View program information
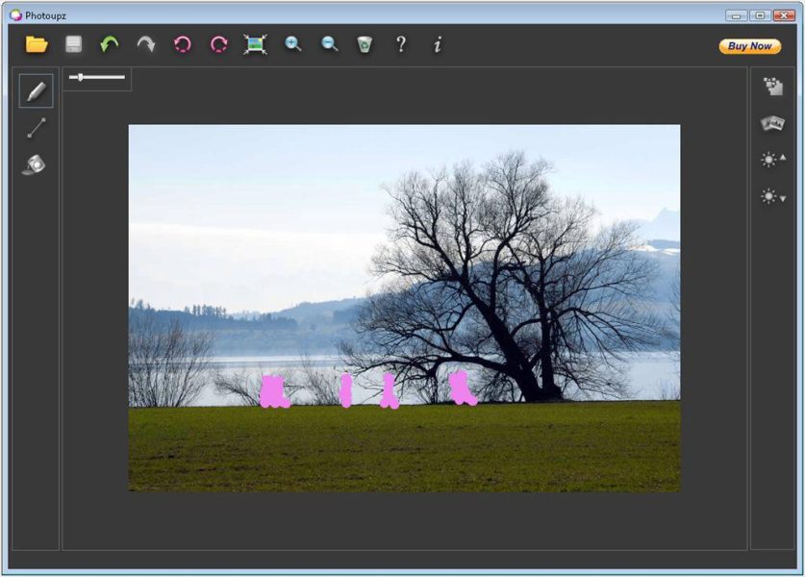The height and width of the screenshot is (577, 805). coord(437,44)
